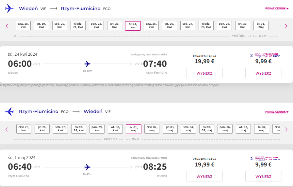
Task: Click airplane icon next to Rzym-Fiumicino FCO header
Action: pos(9,112)
